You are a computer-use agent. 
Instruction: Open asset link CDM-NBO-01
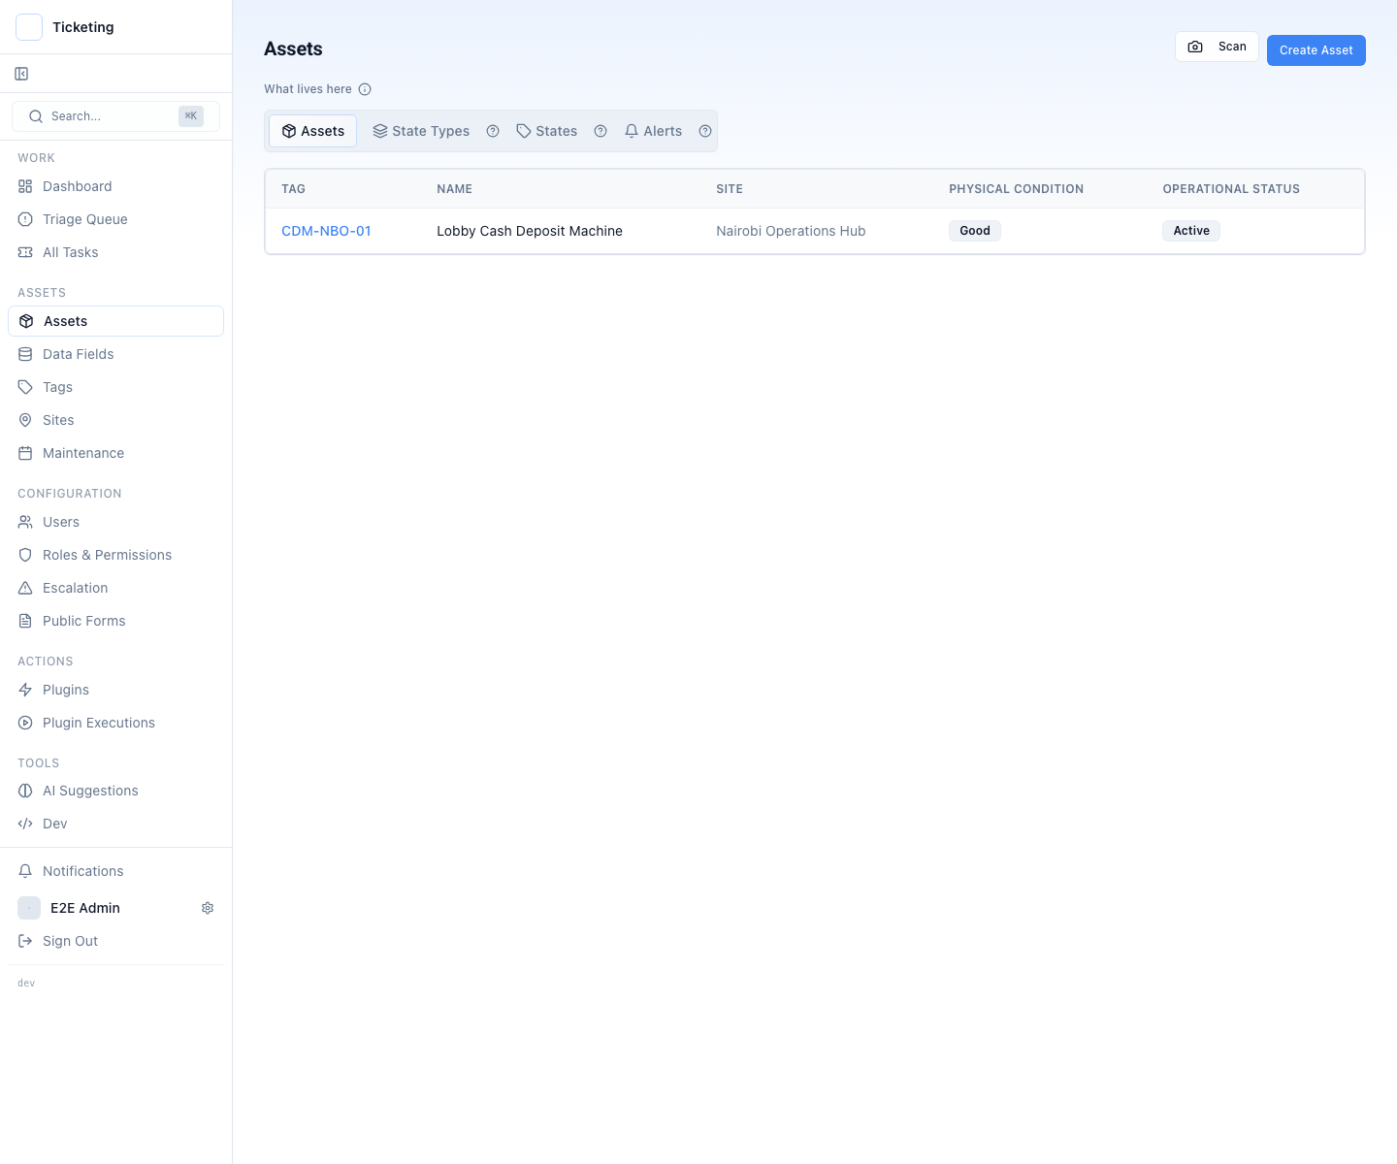coord(326,231)
